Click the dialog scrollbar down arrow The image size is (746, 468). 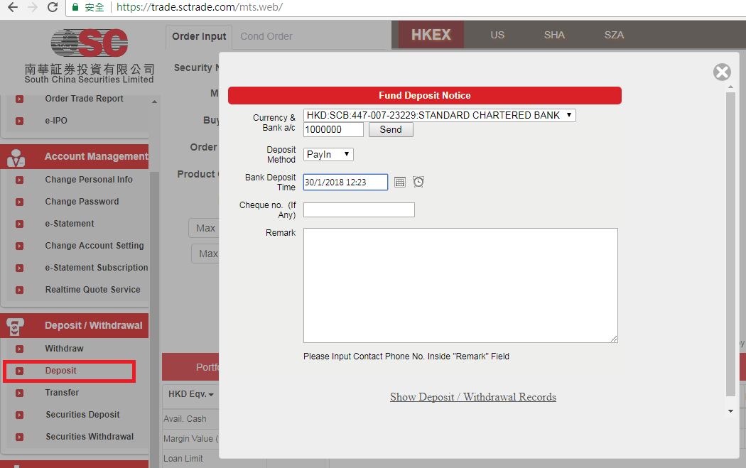click(730, 410)
